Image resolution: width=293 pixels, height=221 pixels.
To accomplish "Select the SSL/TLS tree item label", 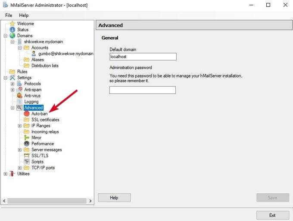I will point(40,156).
